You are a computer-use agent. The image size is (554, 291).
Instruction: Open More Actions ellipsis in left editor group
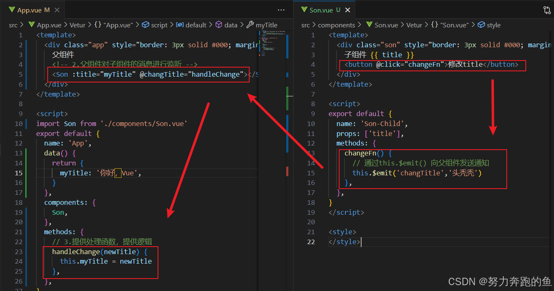(x=281, y=10)
